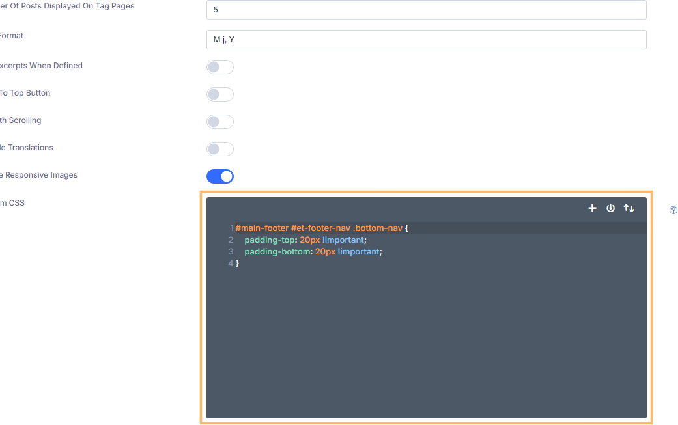Click the Posts Displayed On Tag Pages label
Image resolution: width=678 pixels, height=425 pixels.
(67, 6)
